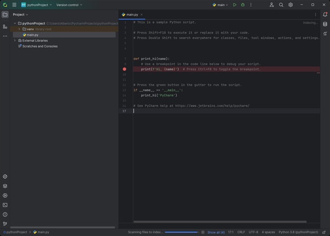Open line and column 17:1 indicator
The height and width of the screenshot is (236, 330).
pyautogui.click(x=231, y=232)
